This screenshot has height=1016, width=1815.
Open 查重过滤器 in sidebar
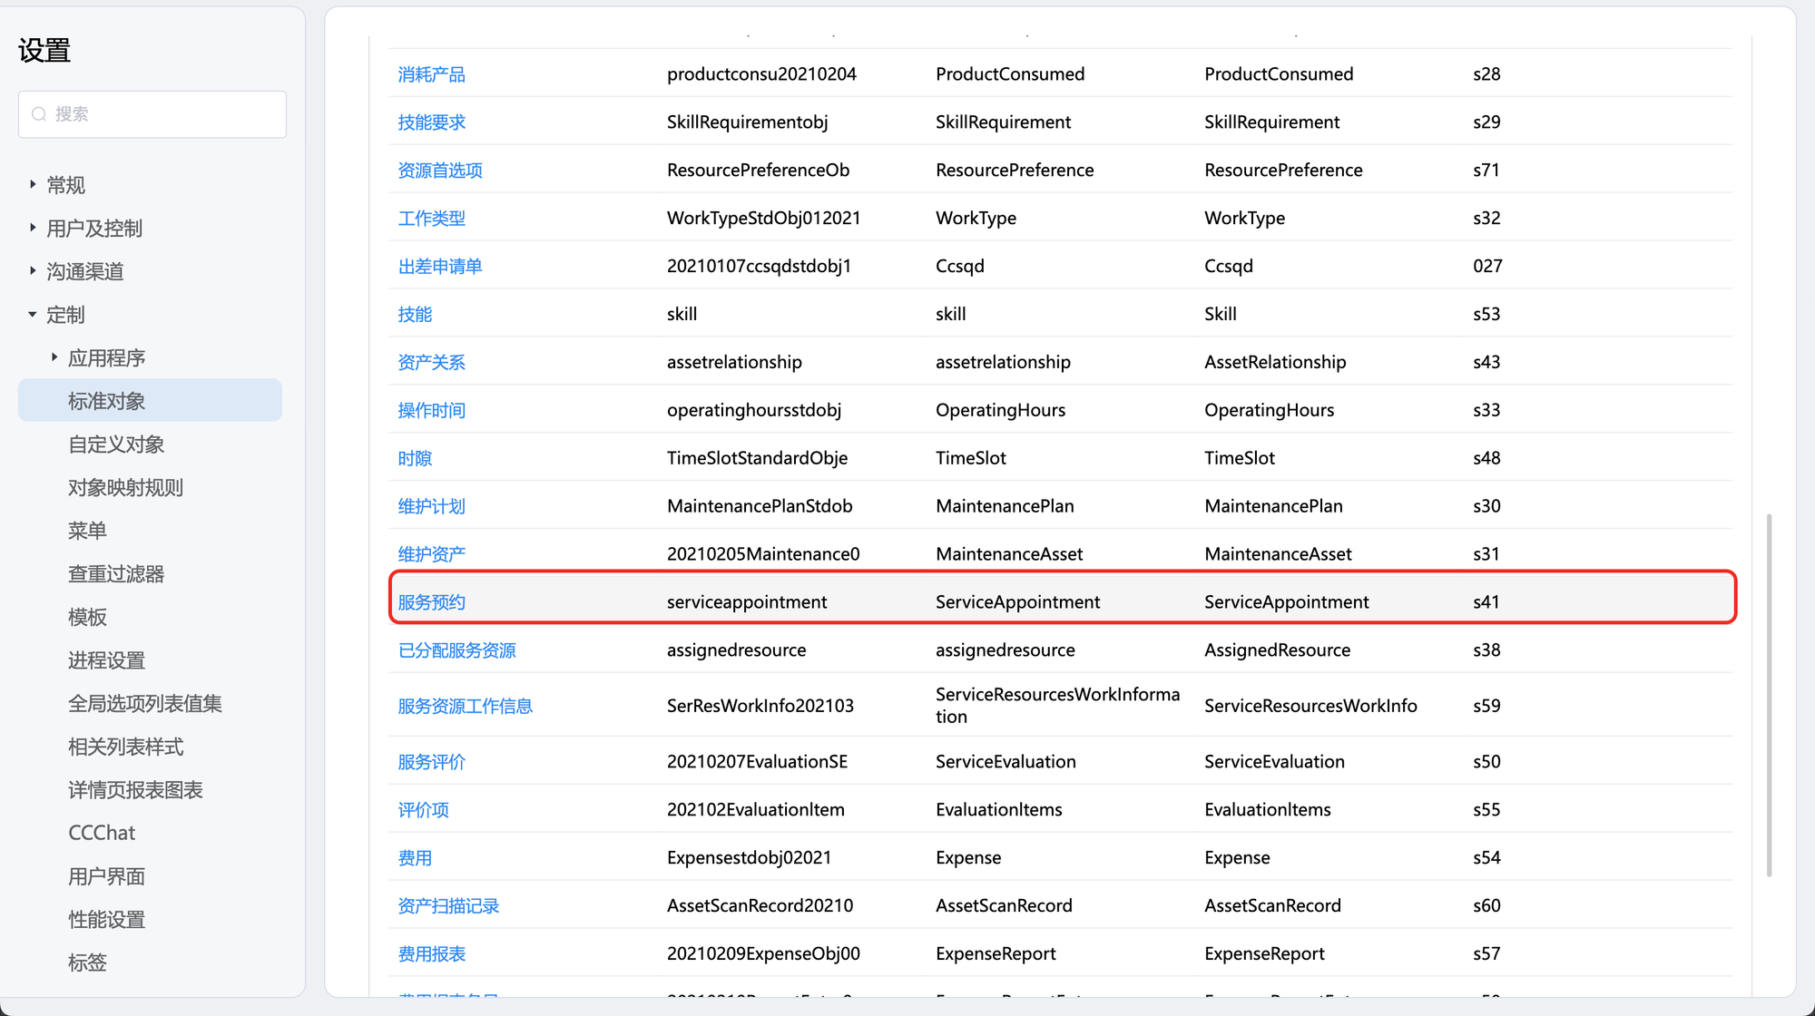(x=115, y=574)
